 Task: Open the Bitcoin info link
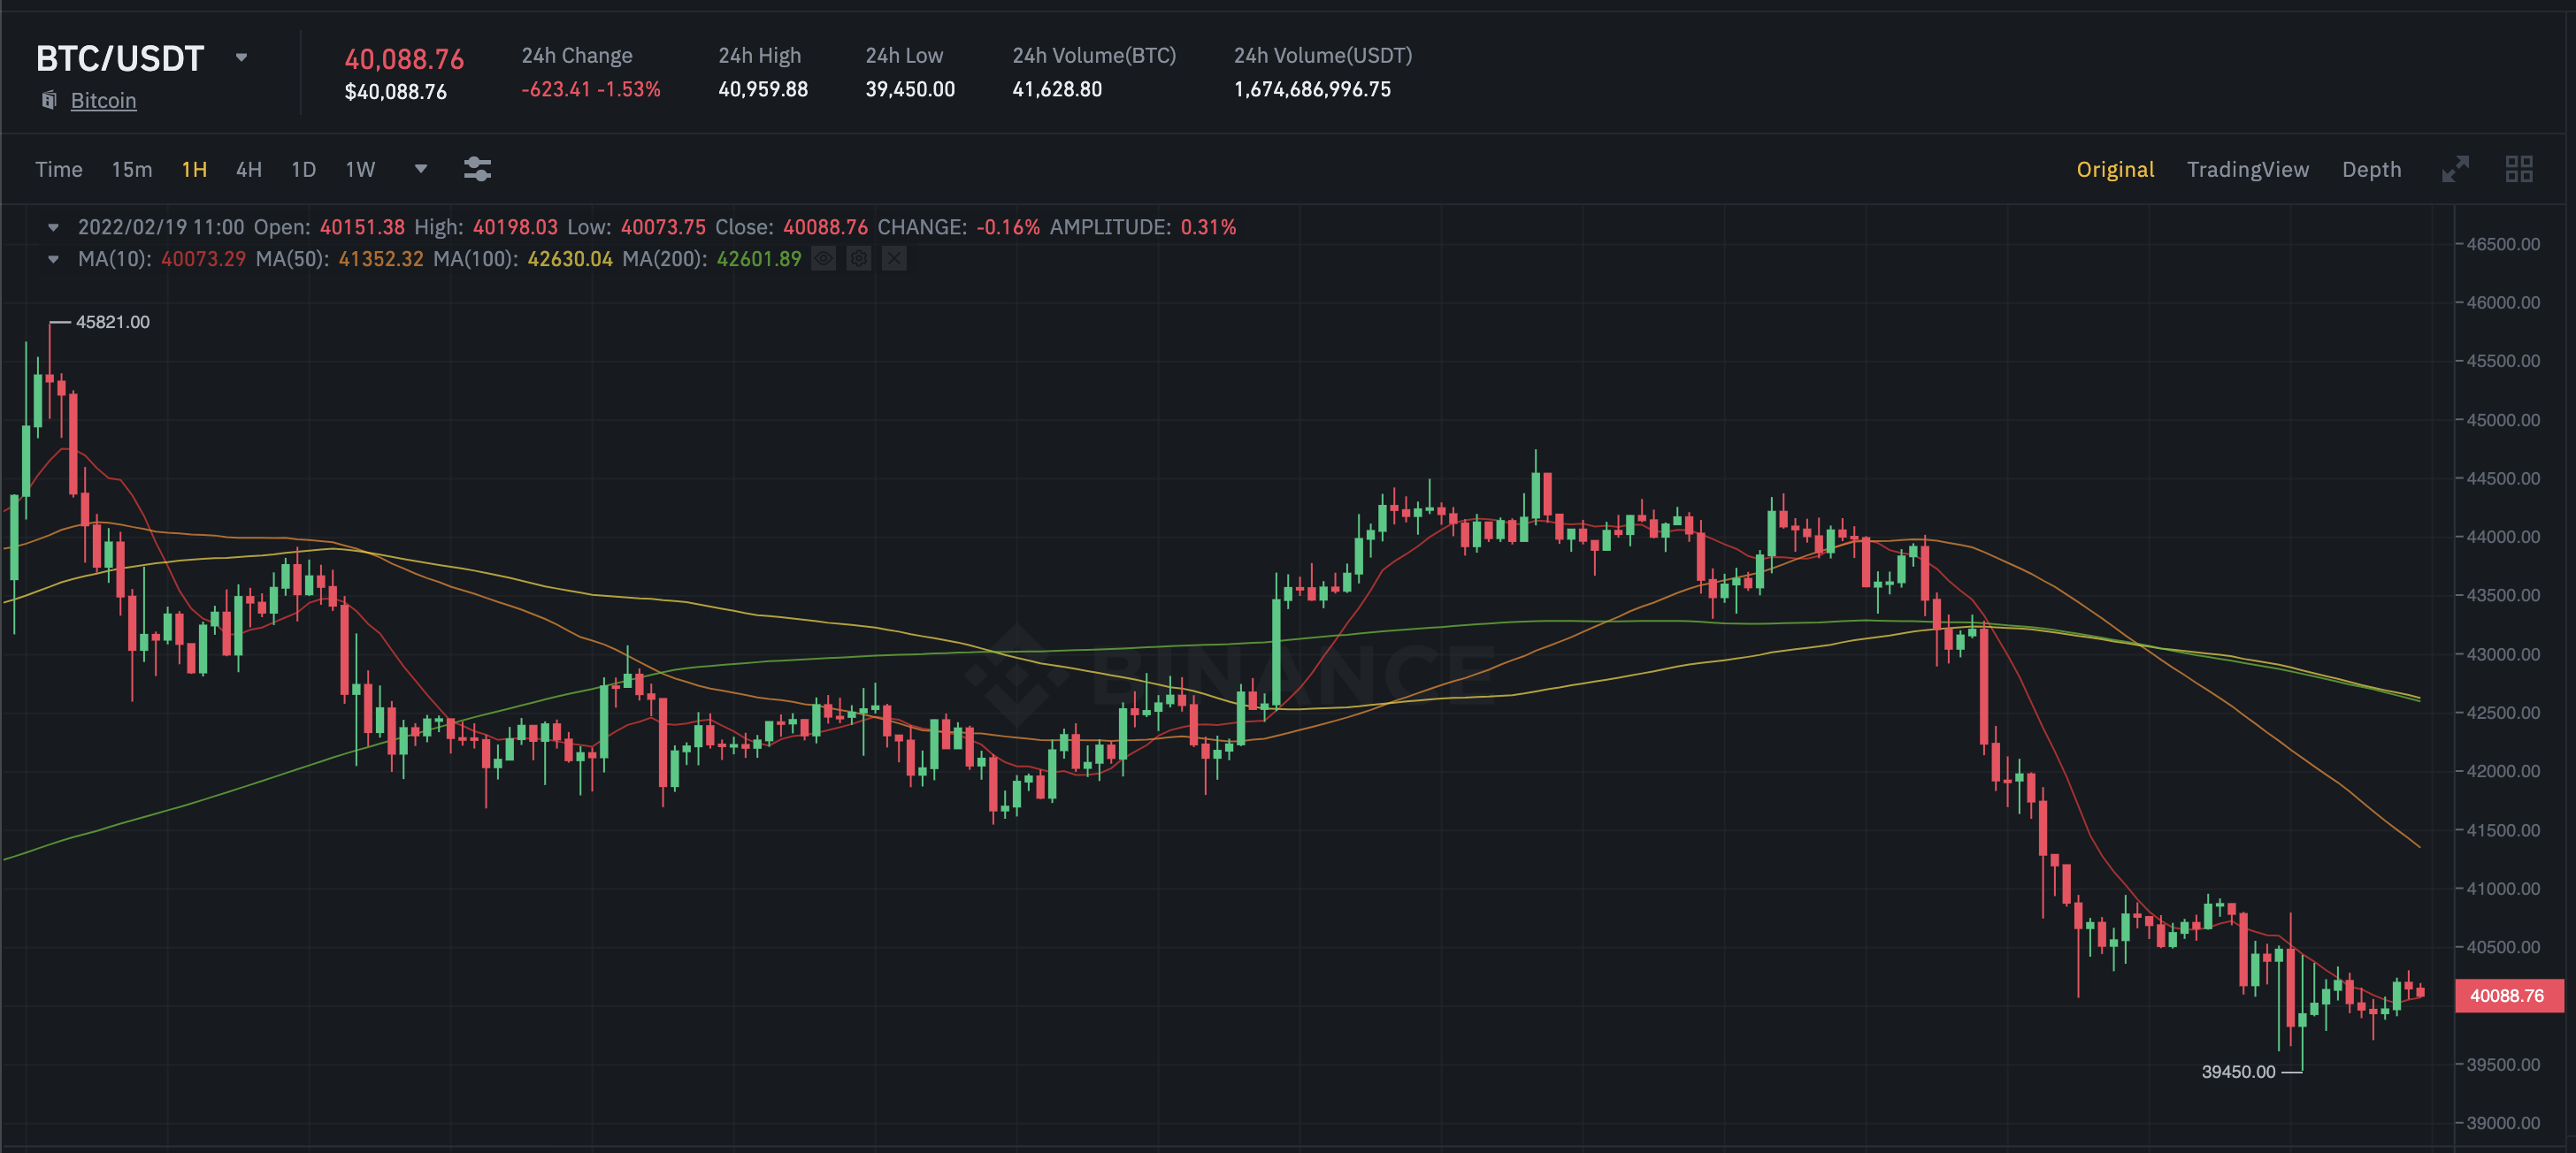pyautogui.click(x=103, y=100)
